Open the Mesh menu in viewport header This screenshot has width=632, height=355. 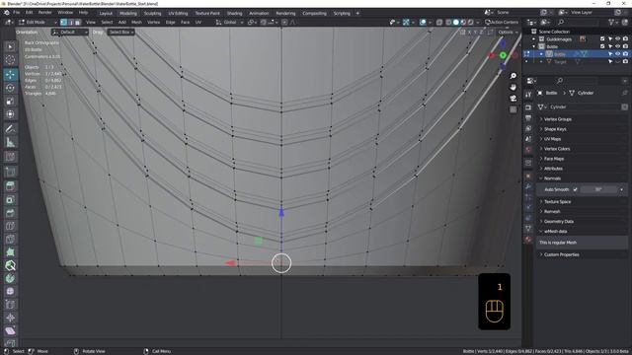(136, 22)
